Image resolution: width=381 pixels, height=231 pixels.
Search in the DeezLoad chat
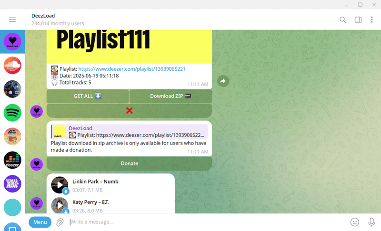pyautogui.click(x=342, y=19)
